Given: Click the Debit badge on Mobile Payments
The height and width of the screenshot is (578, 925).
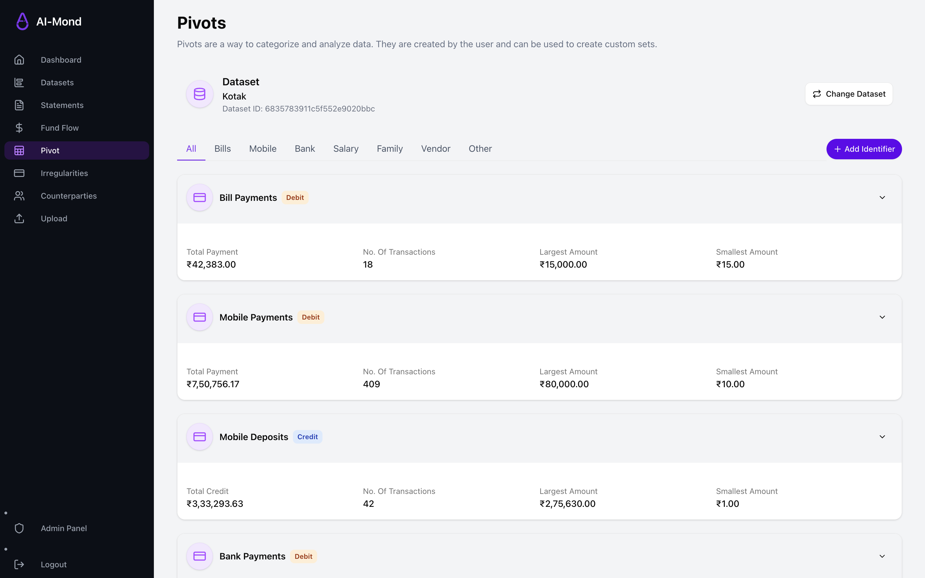Looking at the screenshot, I should (311, 317).
